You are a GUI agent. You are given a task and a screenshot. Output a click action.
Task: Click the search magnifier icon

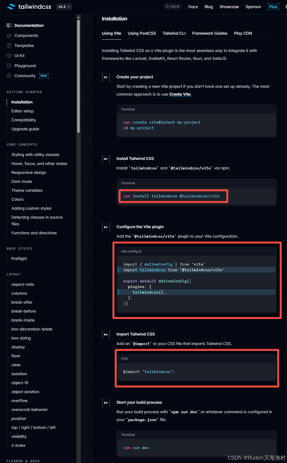167,7
